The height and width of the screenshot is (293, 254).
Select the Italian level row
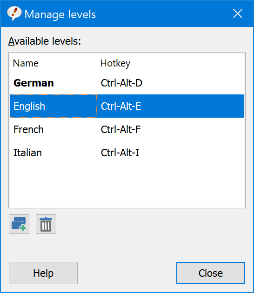point(127,153)
